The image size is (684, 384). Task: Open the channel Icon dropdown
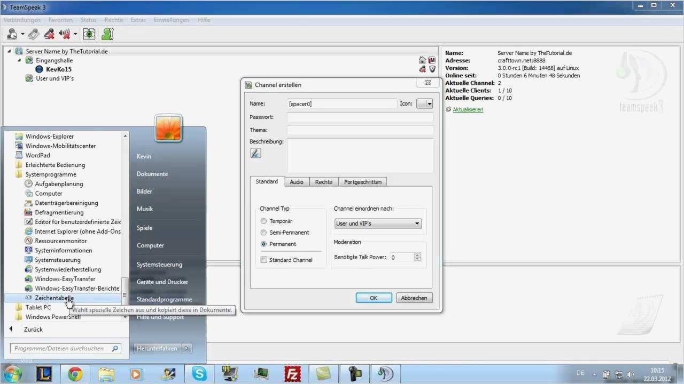pos(425,104)
